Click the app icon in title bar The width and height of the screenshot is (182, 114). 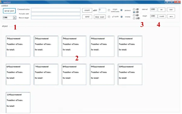point(1,2)
